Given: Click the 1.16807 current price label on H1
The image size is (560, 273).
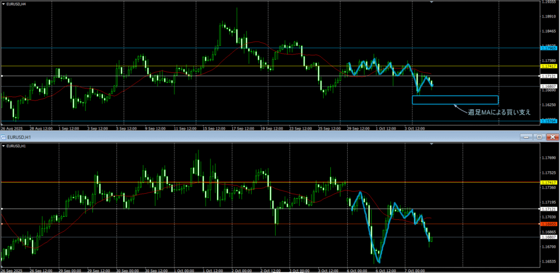Looking at the screenshot, I should pyautogui.click(x=549, y=237).
